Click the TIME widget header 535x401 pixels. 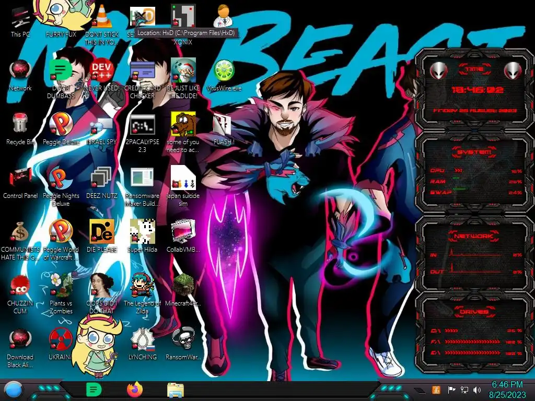474,69
